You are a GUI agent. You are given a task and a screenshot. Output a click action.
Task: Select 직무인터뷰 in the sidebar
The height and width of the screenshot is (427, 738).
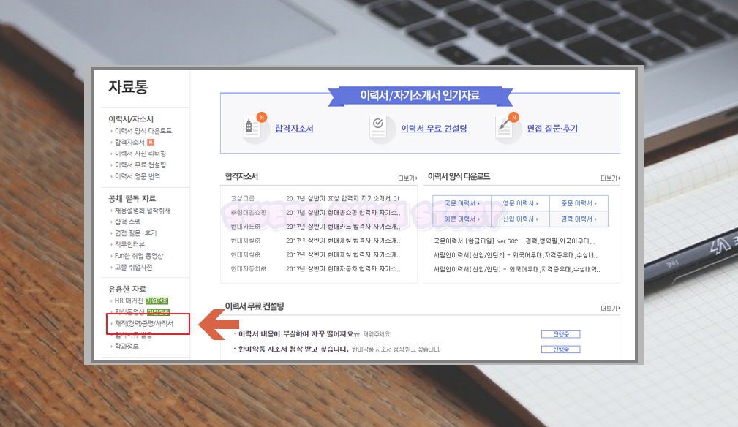[129, 244]
